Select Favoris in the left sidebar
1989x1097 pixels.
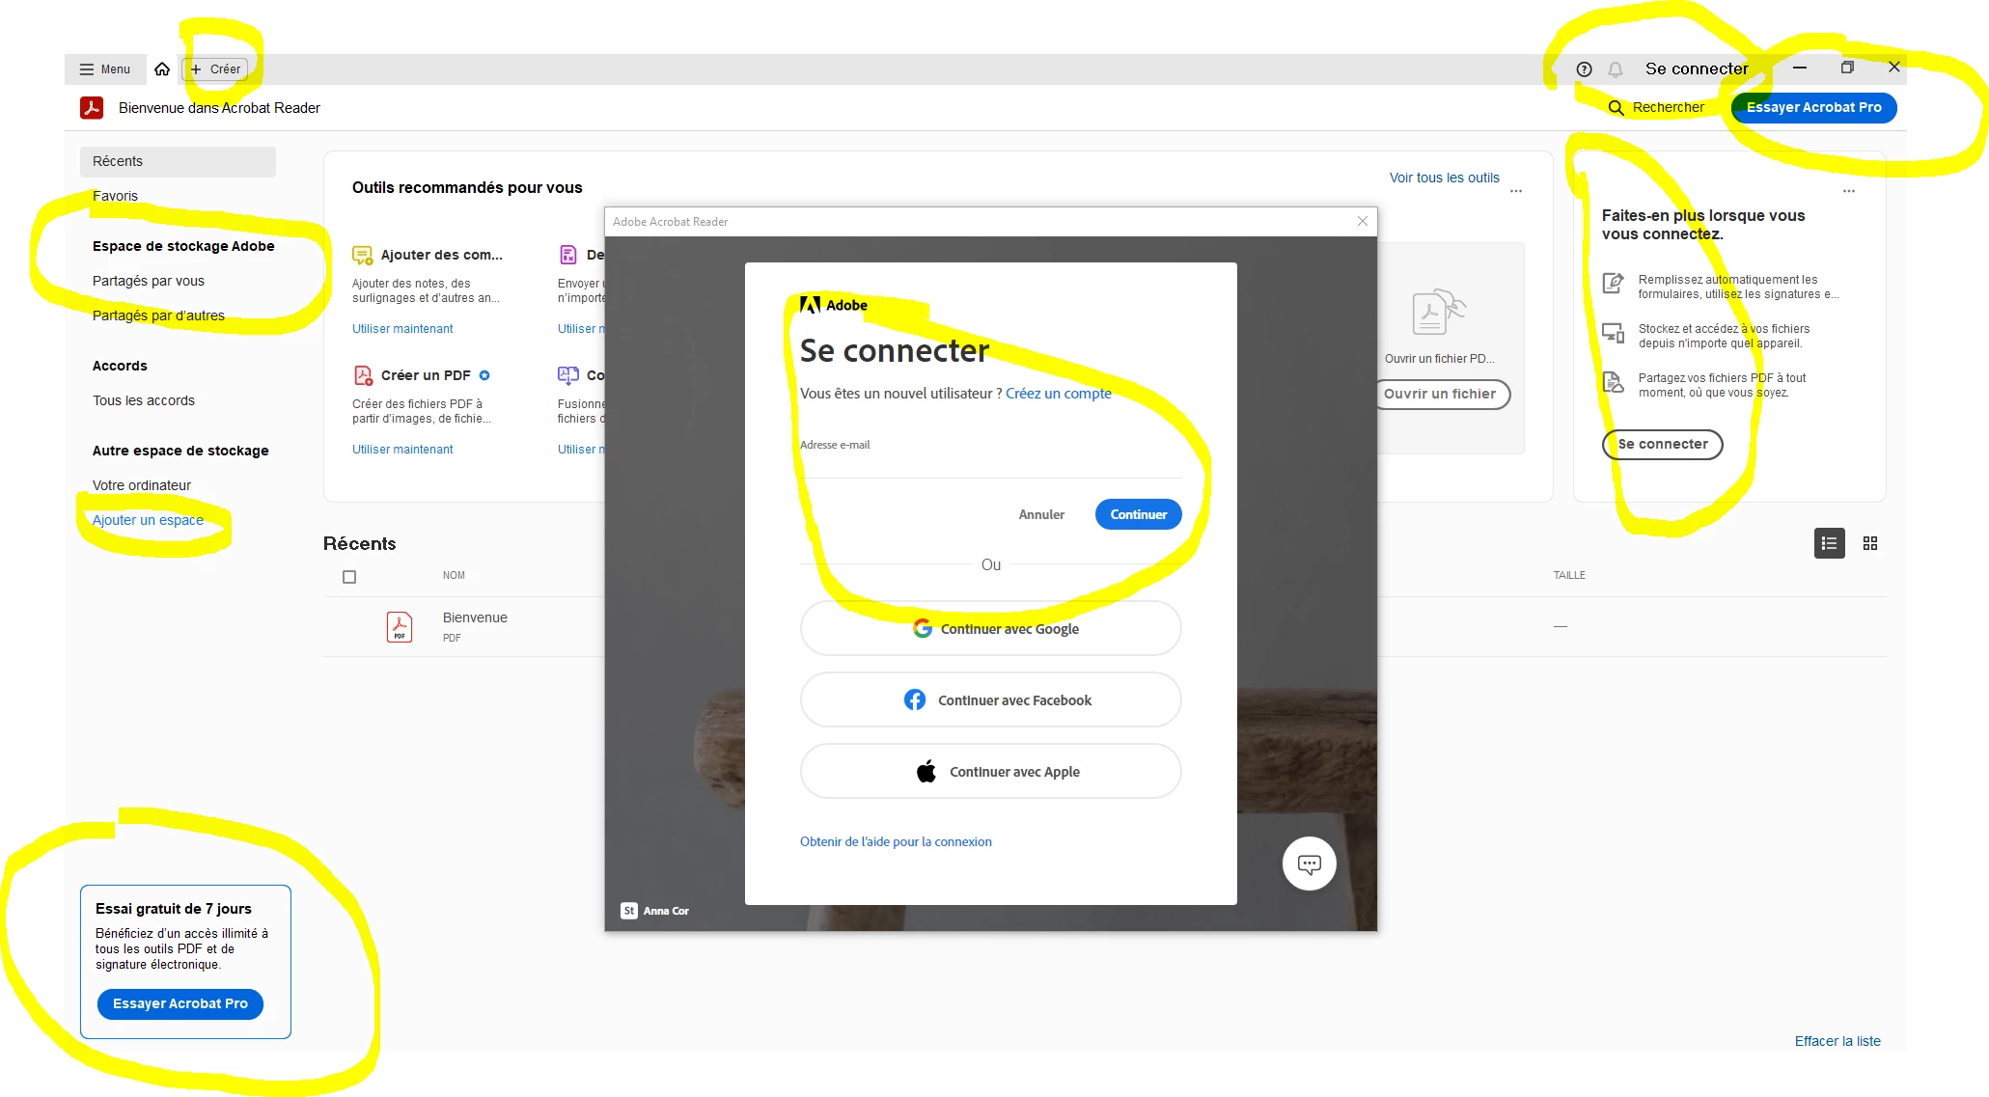[x=115, y=196]
